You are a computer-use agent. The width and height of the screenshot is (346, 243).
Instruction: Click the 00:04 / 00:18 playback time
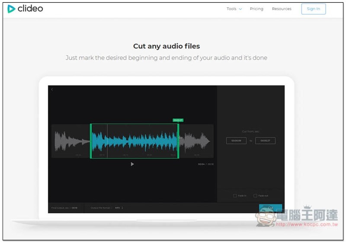[206, 164]
